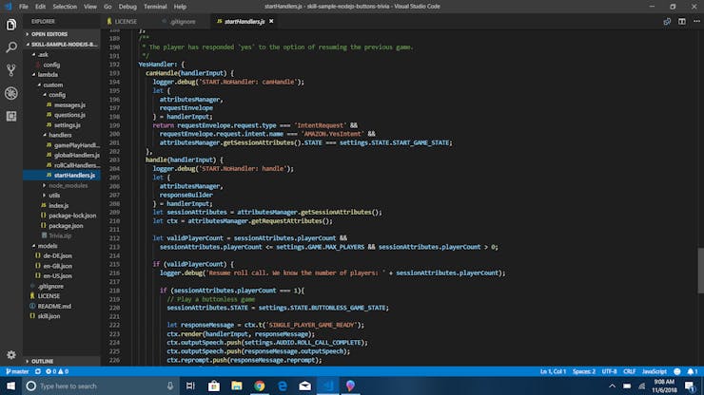
Task: Expand the Outline section
Action: (x=42, y=361)
